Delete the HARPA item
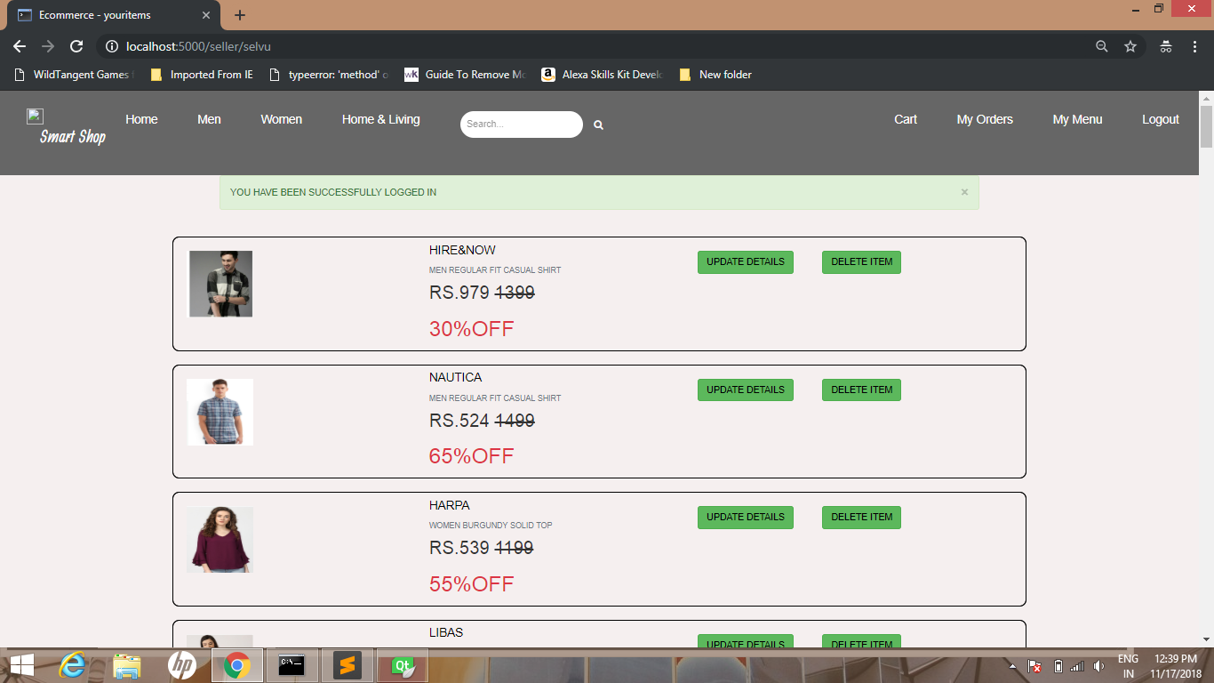Screen dimensions: 1214x683 (x=861, y=518)
